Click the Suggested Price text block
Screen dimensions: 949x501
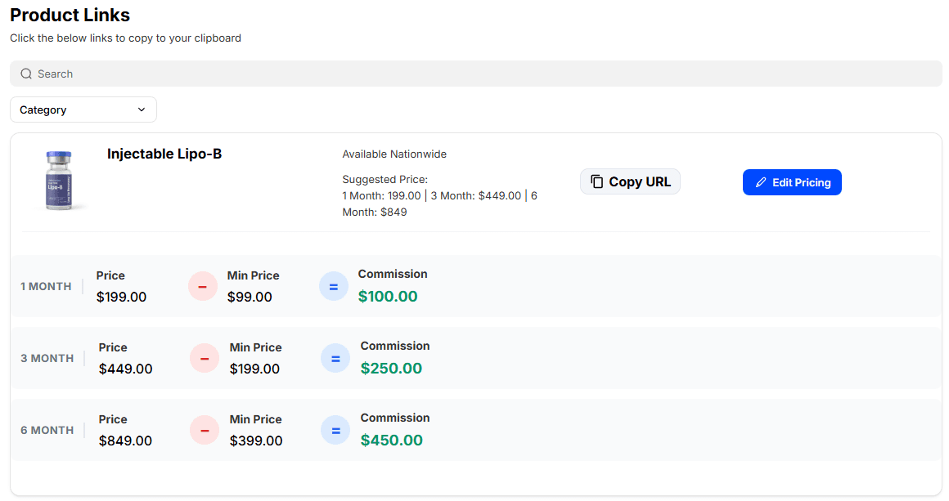(x=439, y=195)
